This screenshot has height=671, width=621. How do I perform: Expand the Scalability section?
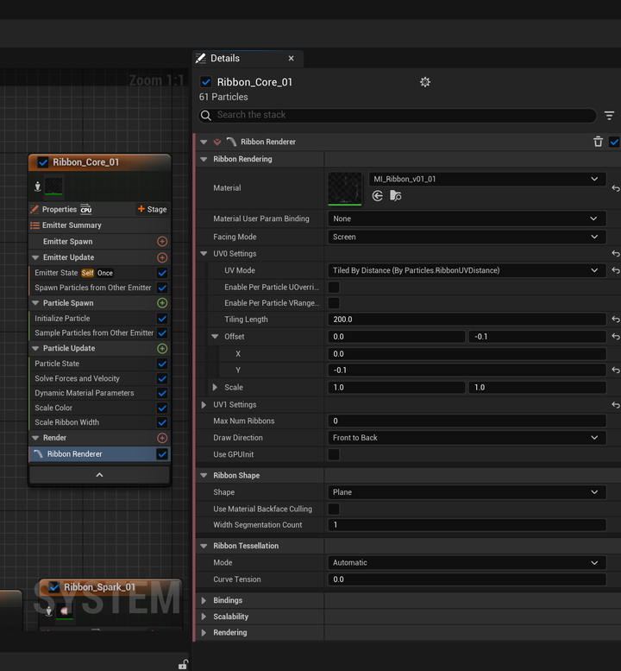(204, 617)
